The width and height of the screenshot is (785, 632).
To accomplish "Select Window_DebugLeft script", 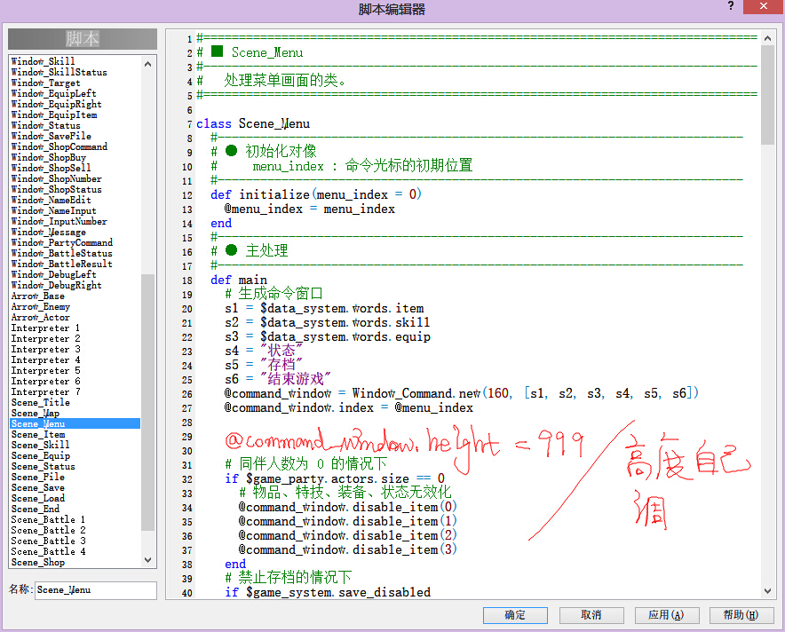I will point(53,274).
